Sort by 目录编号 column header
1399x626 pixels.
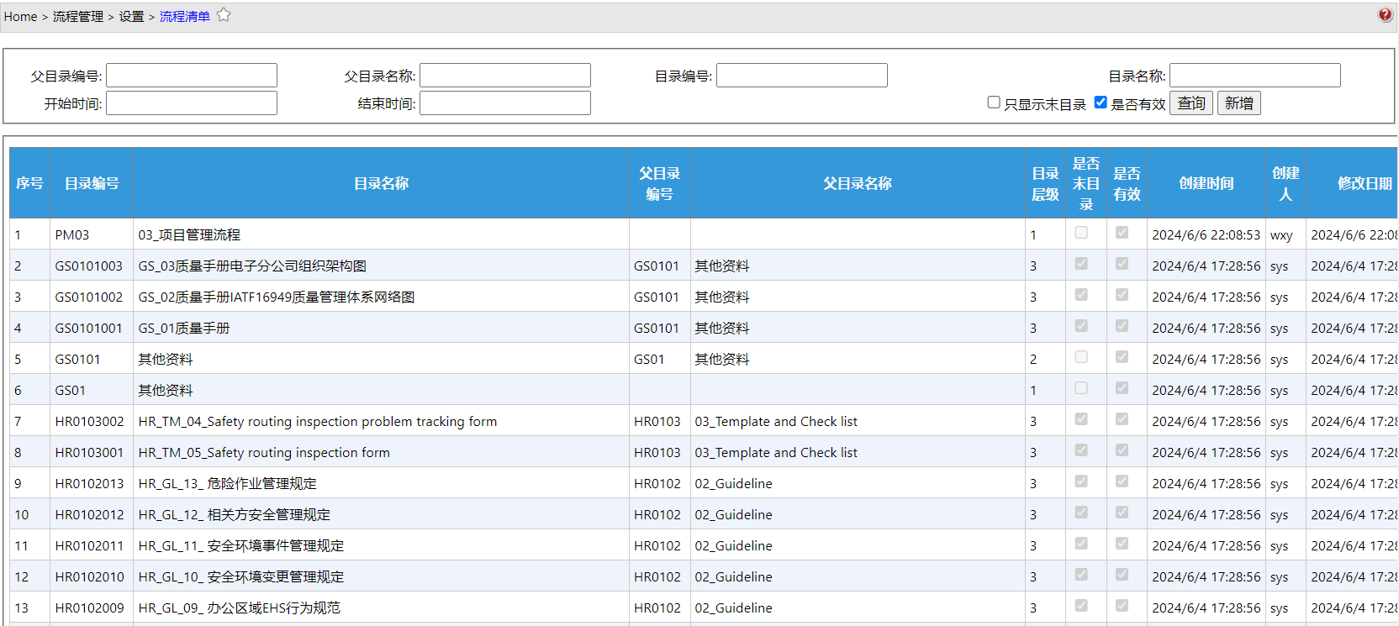(92, 183)
